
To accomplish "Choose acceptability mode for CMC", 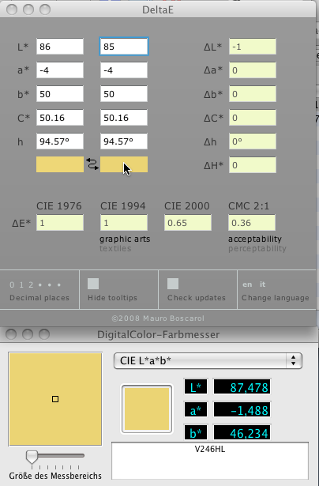I will (x=255, y=239).
